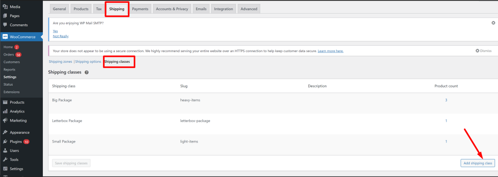Image resolution: width=498 pixels, height=177 pixels.
Task: Open the Payments tab
Action: point(140,9)
